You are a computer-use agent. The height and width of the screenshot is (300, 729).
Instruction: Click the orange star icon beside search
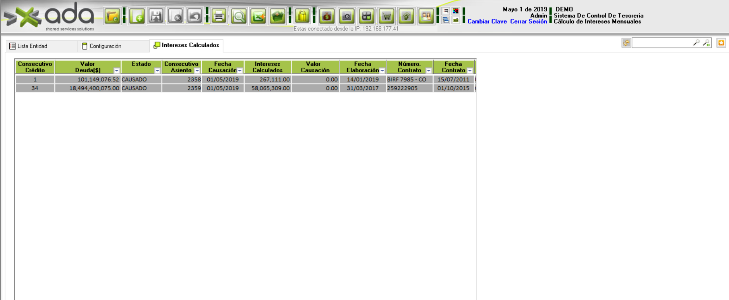pos(721,43)
